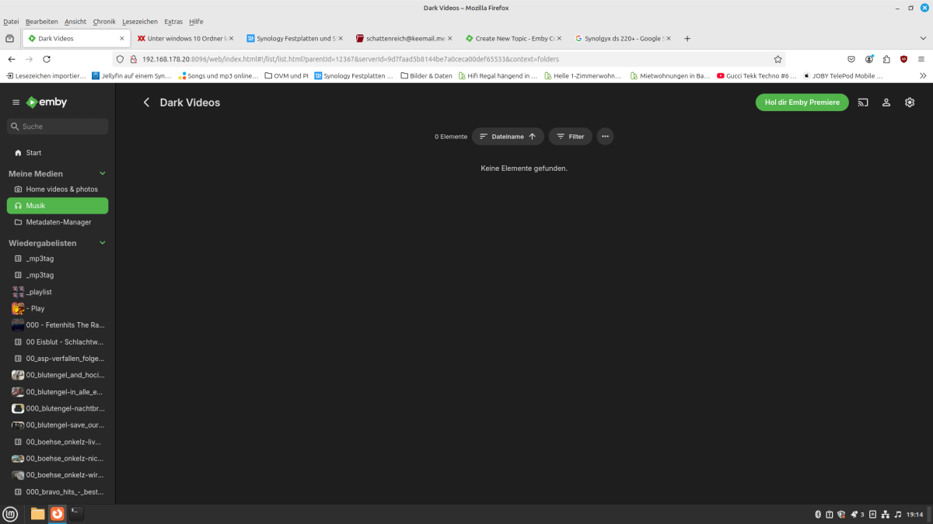Screen dimensions: 933x524
Task: Bookmark this page with the star icon
Action: [x=777, y=59]
